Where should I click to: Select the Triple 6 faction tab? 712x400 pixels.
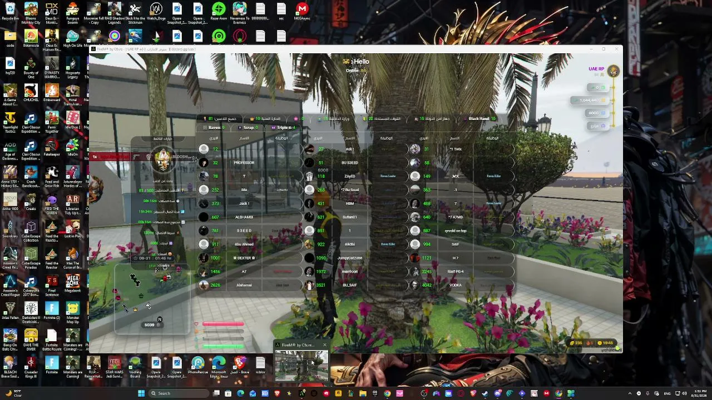pyautogui.click(x=284, y=128)
